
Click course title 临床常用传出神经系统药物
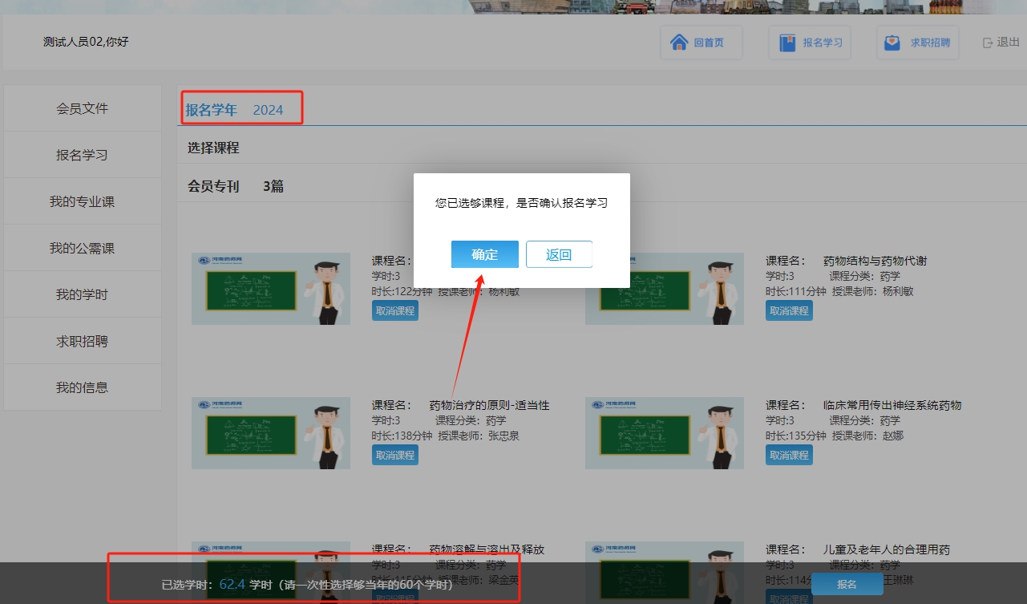pyautogui.click(x=892, y=405)
